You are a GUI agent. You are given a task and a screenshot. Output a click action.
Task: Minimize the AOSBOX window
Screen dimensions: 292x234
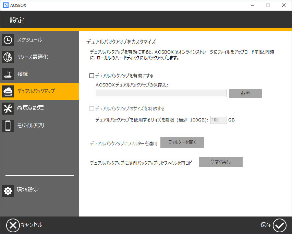(253, 5)
